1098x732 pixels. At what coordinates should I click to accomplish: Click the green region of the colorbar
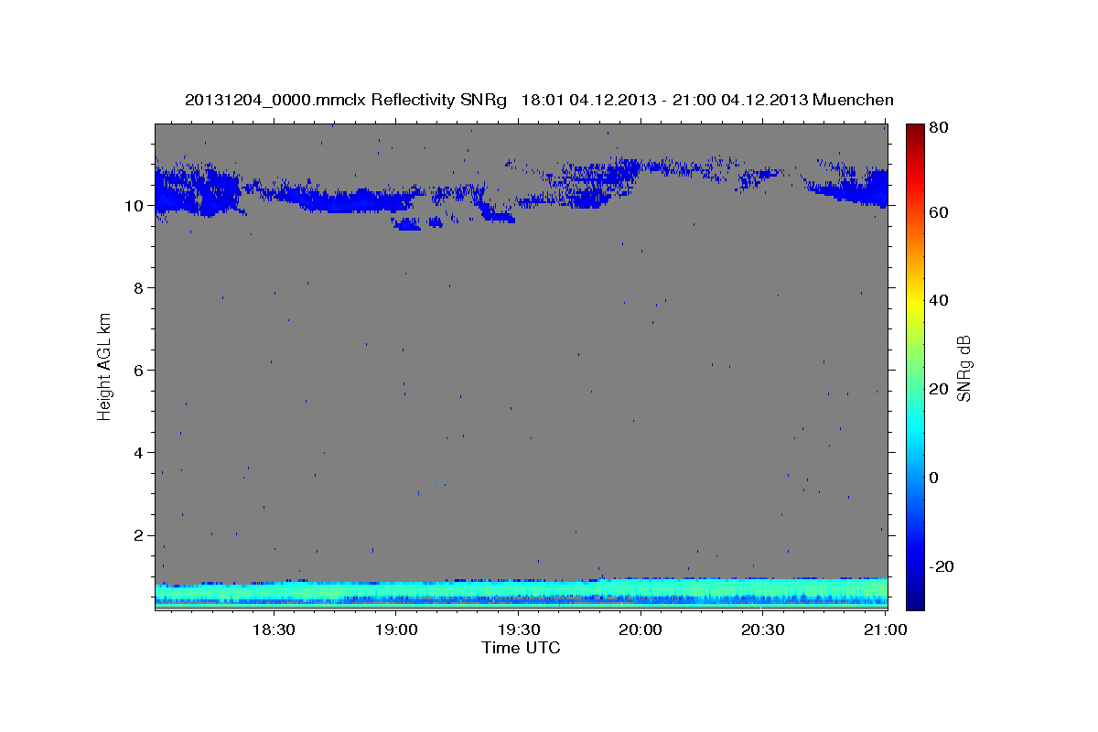(914, 366)
